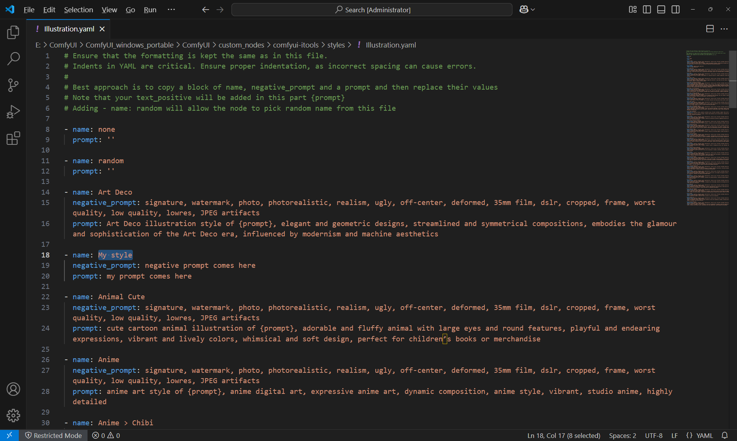
Task: Open the Accounts menu icon
Action: pyautogui.click(x=13, y=389)
